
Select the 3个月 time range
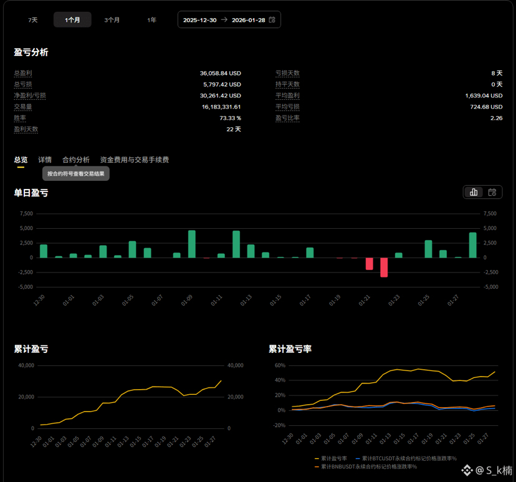tap(112, 20)
